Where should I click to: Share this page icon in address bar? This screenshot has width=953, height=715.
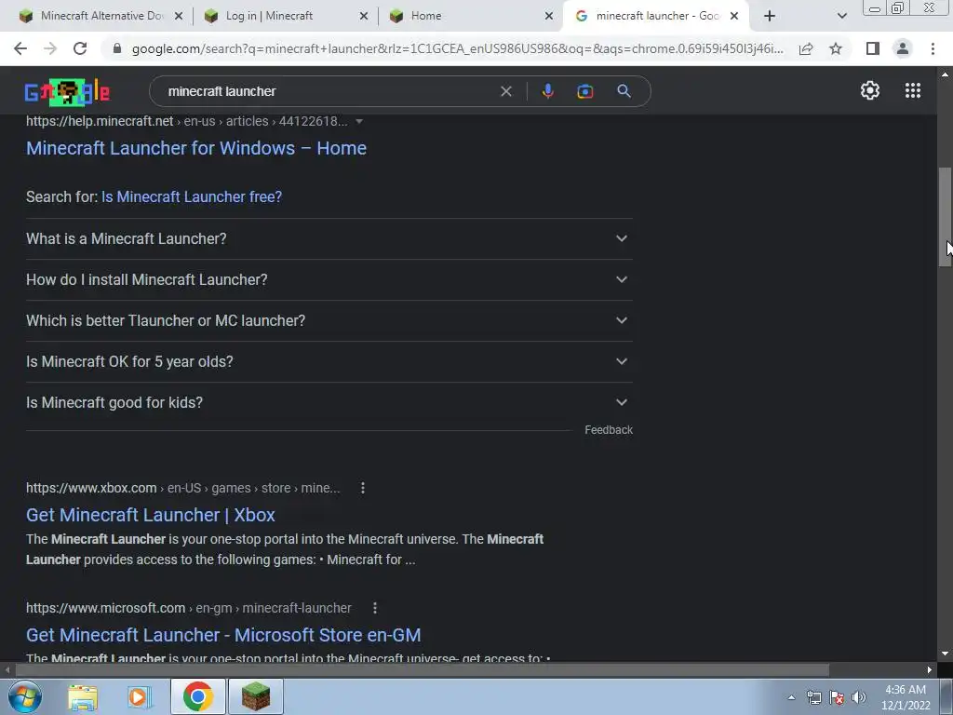[806, 48]
